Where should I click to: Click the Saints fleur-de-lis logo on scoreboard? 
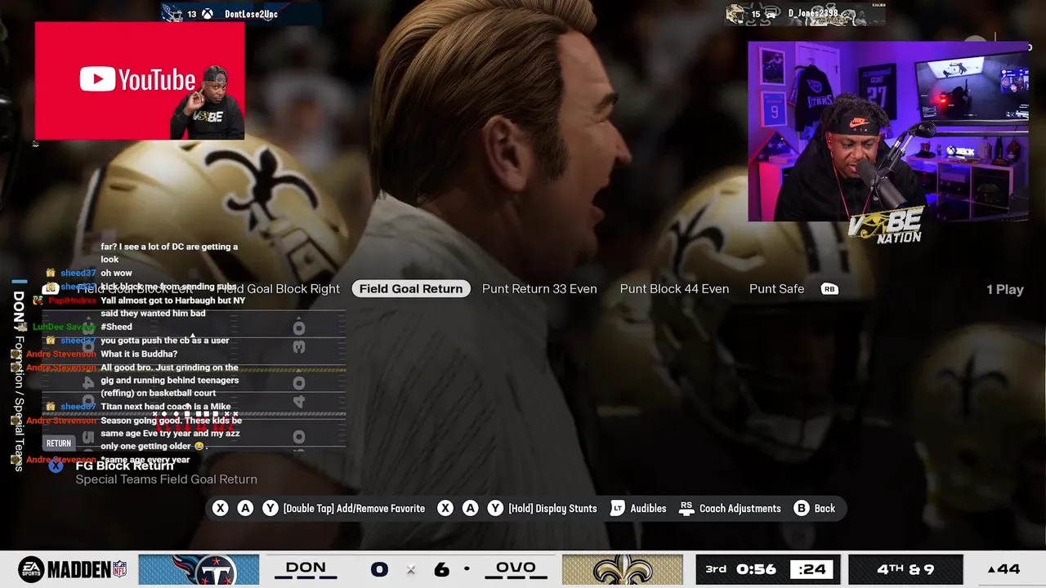(623, 569)
